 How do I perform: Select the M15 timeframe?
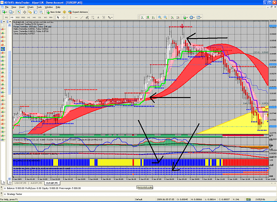[x=17, y=17]
